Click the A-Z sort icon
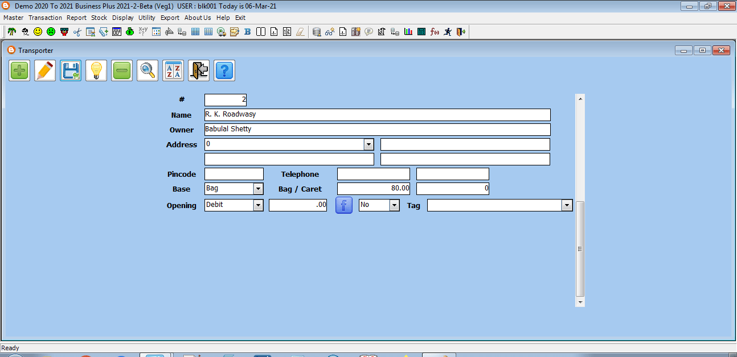 pos(173,71)
